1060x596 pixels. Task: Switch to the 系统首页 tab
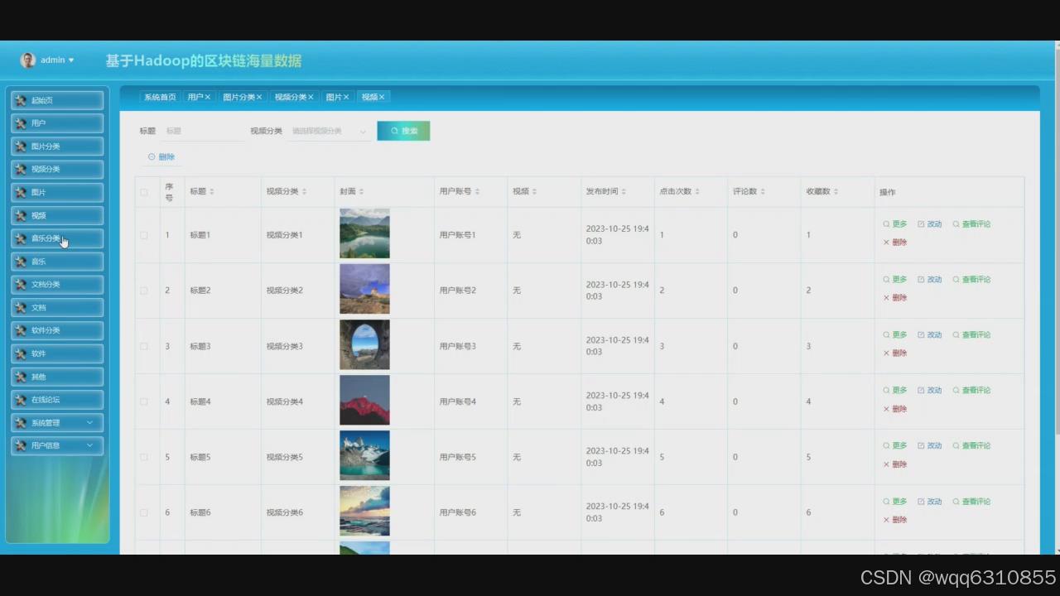(160, 97)
